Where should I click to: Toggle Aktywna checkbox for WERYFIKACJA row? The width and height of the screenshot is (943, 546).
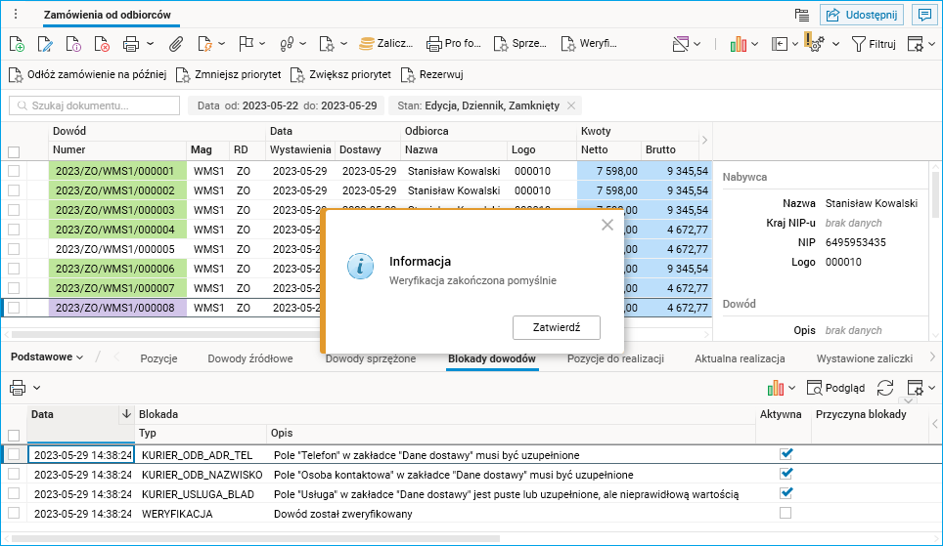786,513
